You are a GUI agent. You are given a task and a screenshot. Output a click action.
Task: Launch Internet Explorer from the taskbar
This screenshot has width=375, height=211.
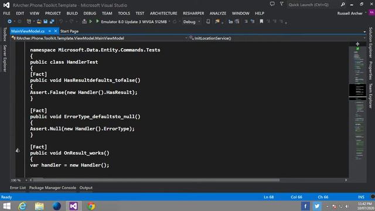(22, 206)
